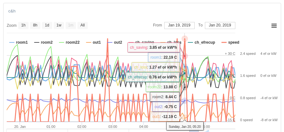Click the To date input
Image resolution: width=284 pixels, height=132 pixels.
click(220, 26)
